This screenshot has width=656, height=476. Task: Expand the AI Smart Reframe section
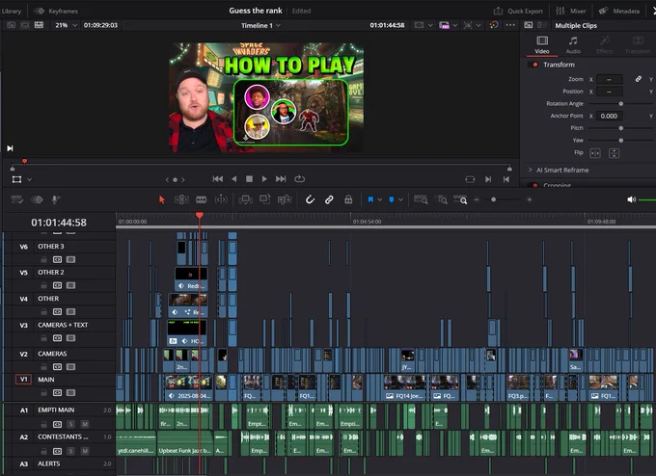click(x=531, y=171)
